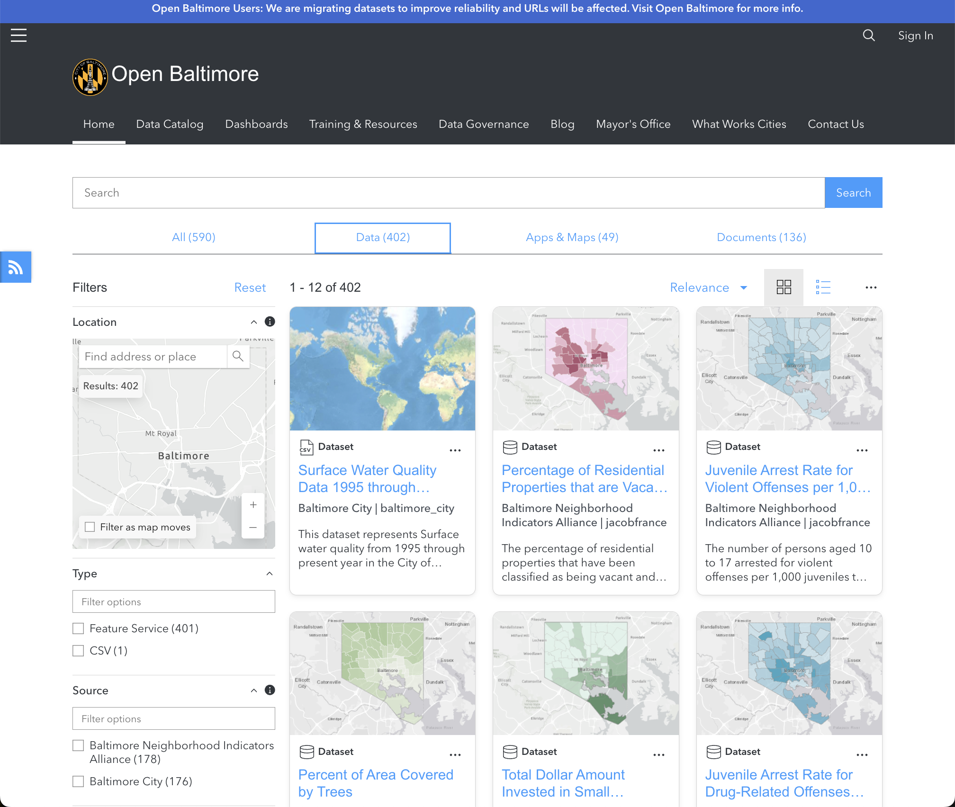Select Baltimore City as a source filter
Viewport: 955px width, 807px height.
point(78,781)
